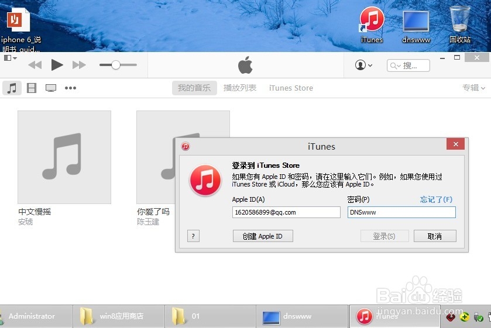
Task: Open the iTunes window menu dropdown
Action: coord(11,58)
